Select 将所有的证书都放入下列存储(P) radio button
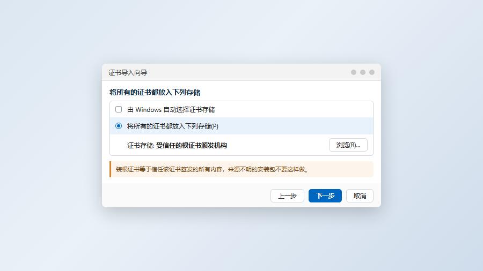This screenshot has height=271, width=483. pos(119,126)
